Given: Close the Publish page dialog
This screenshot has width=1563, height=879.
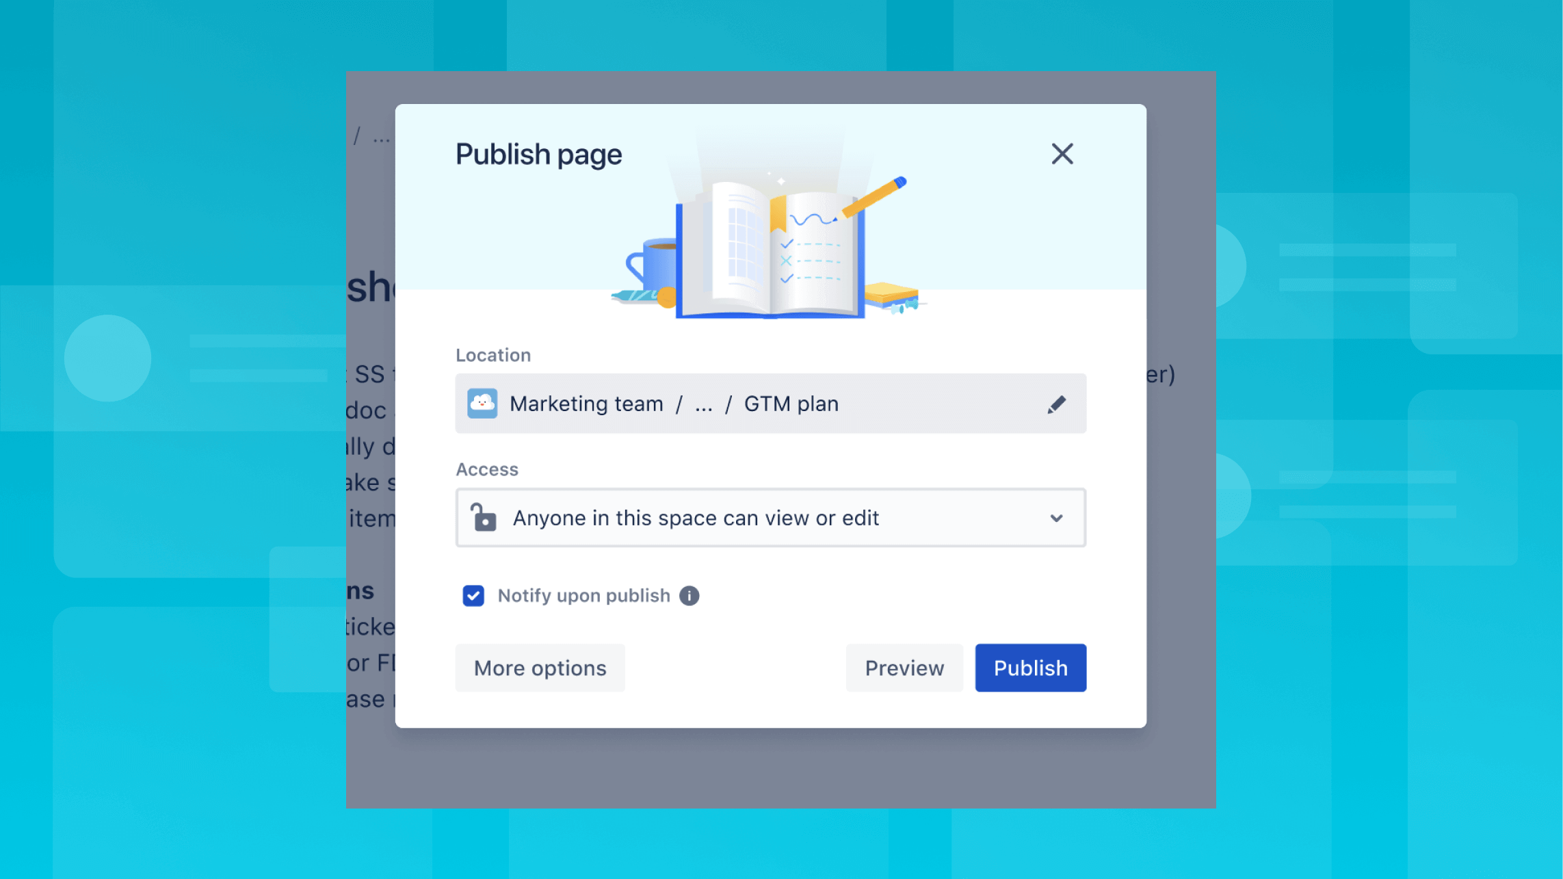Looking at the screenshot, I should (1062, 155).
